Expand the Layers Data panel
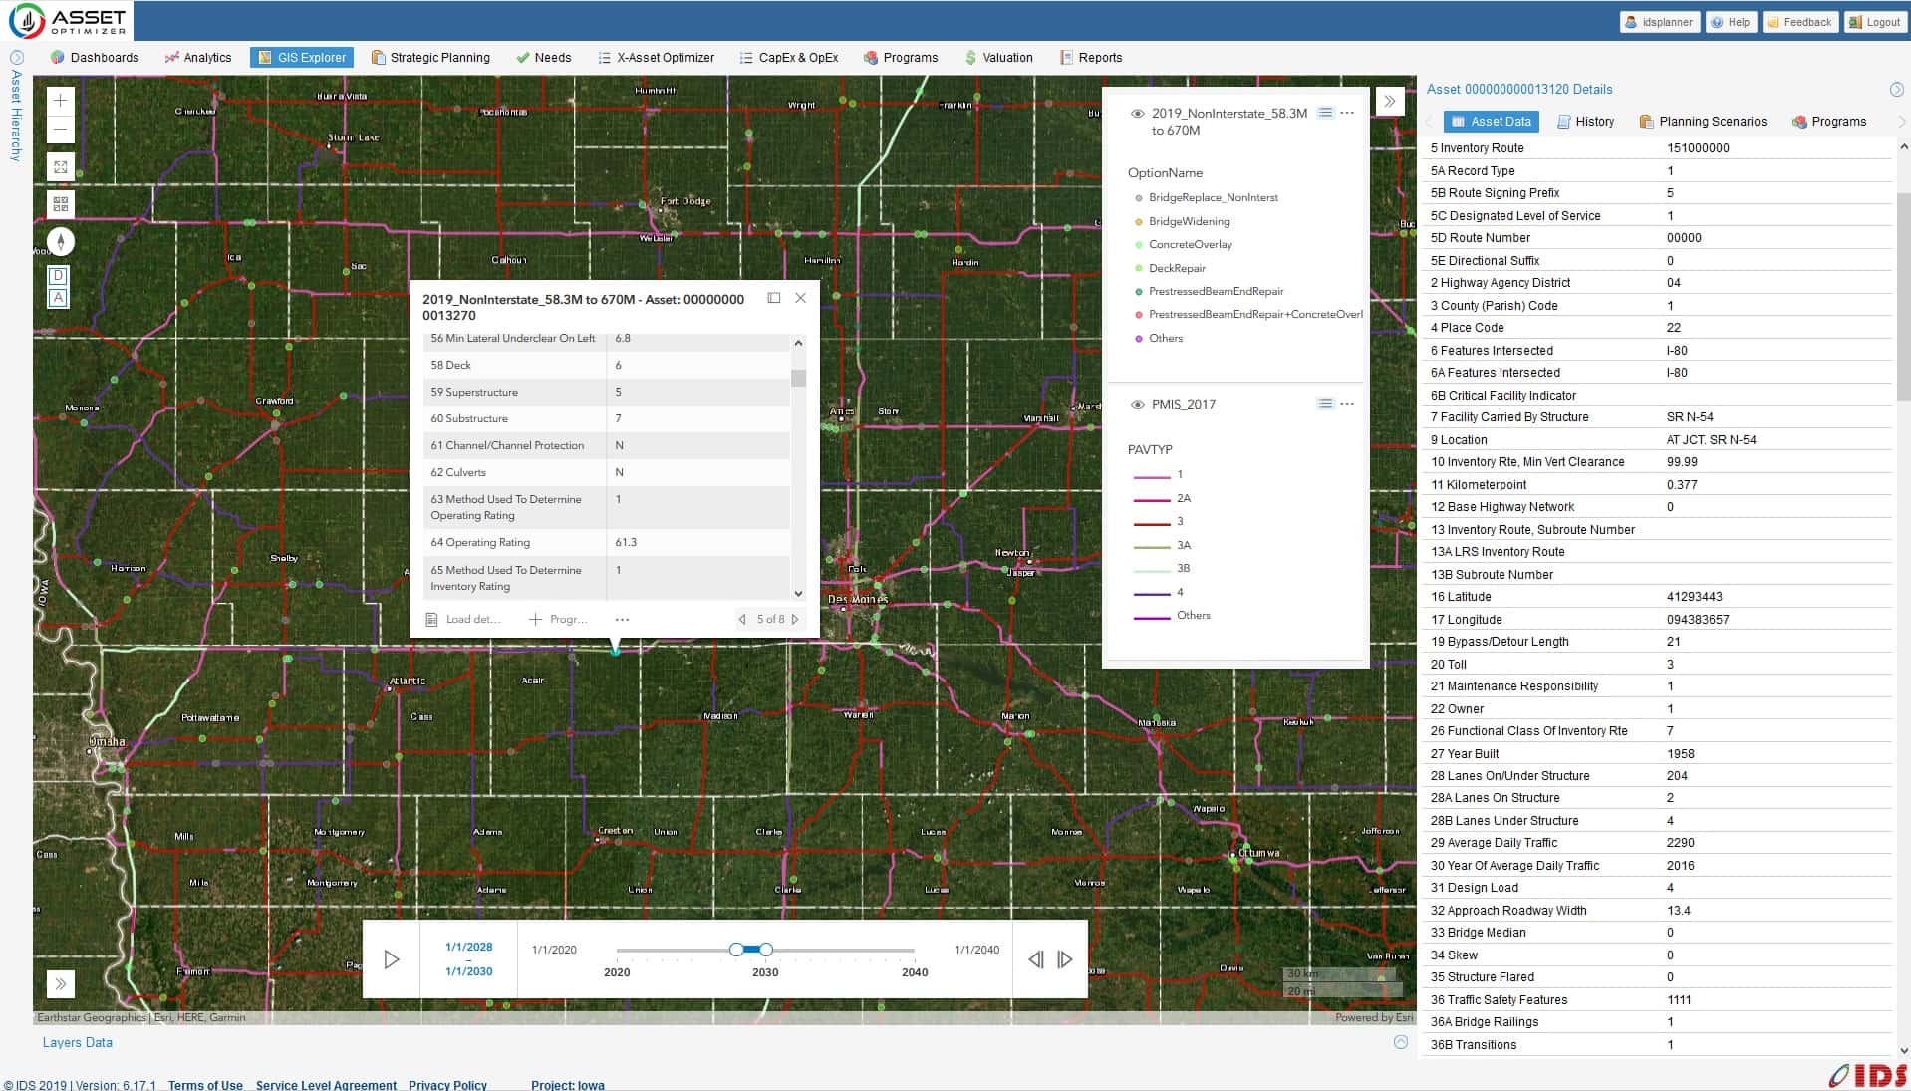The height and width of the screenshot is (1091, 1911). (1400, 1042)
